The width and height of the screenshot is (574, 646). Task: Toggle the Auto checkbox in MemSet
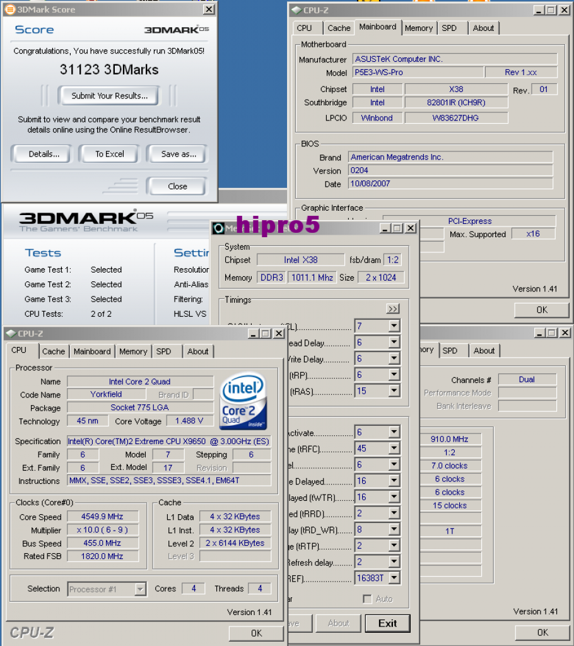pyautogui.click(x=366, y=599)
